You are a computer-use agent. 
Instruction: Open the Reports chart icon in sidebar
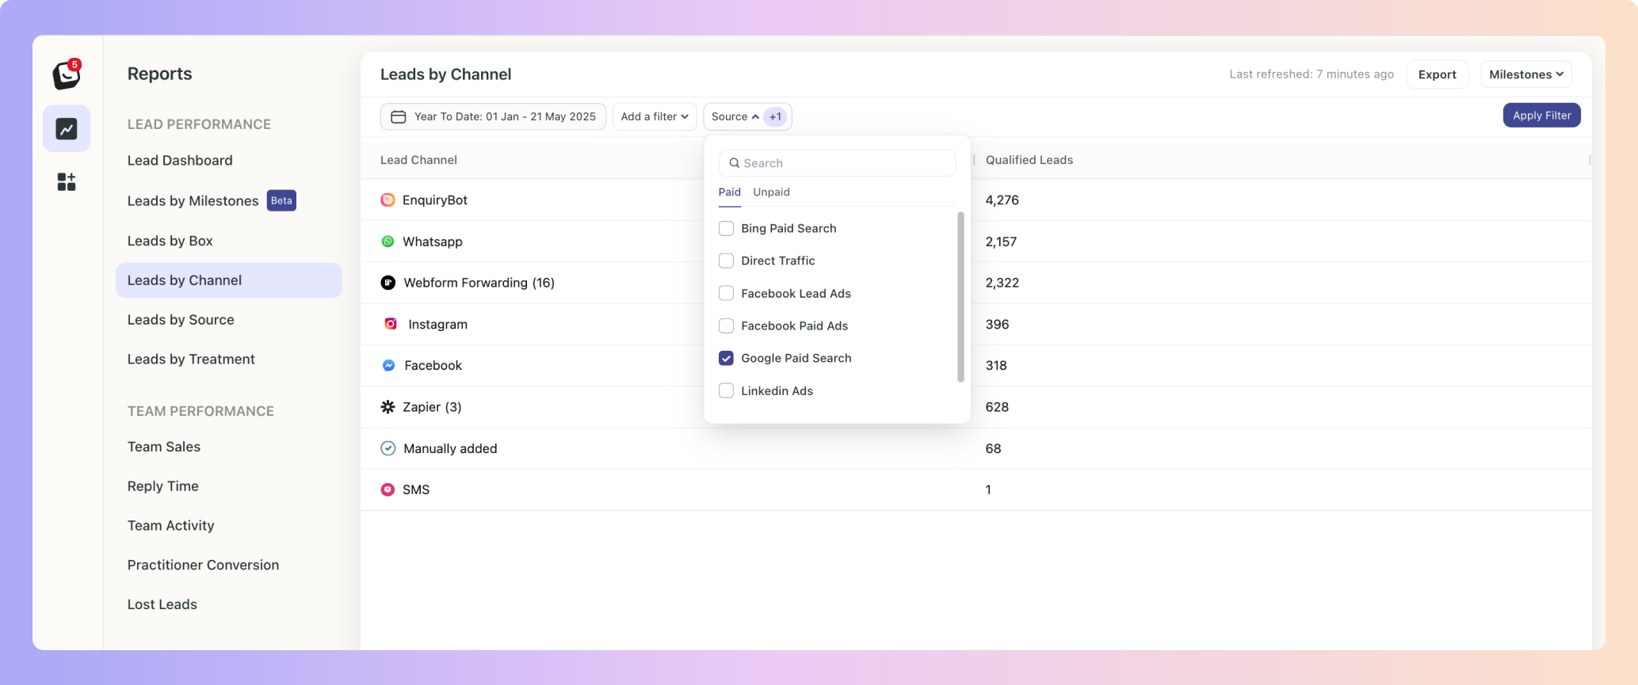click(67, 128)
